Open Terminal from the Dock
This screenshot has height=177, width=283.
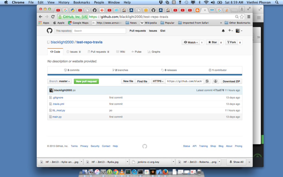click(140, 172)
